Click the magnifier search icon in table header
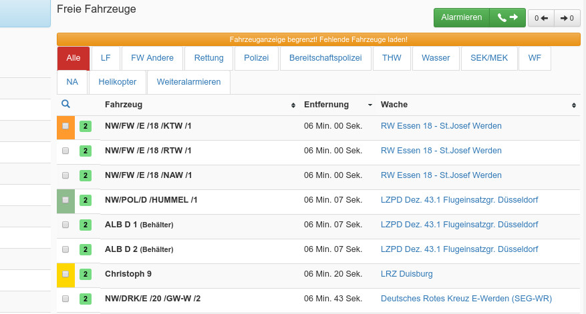 [x=65, y=104]
